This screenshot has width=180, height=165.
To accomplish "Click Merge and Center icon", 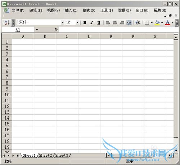I will pos(129,22).
